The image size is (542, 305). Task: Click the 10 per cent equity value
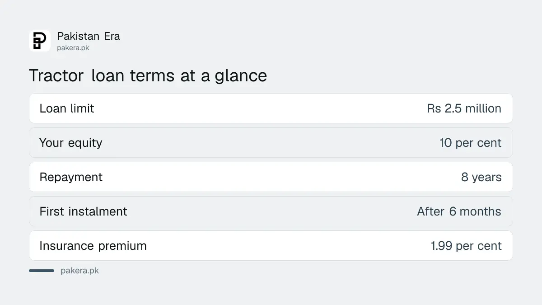click(x=471, y=143)
